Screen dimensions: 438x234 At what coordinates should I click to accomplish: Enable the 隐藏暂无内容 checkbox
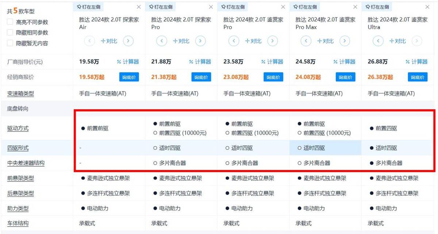pyautogui.click(x=10, y=43)
